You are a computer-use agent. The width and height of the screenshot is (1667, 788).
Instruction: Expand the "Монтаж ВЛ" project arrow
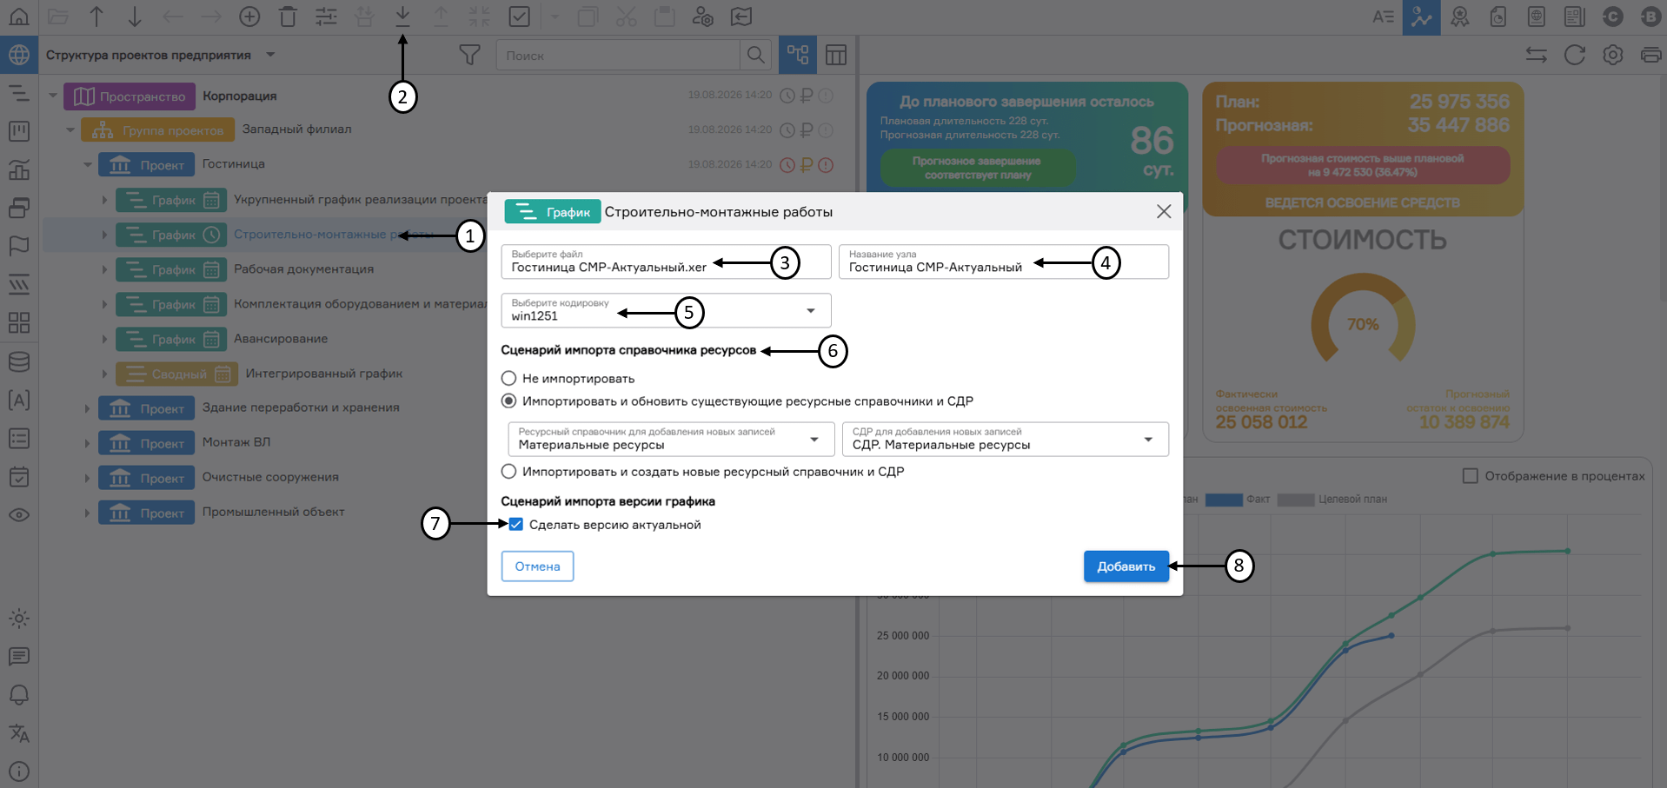(87, 443)
